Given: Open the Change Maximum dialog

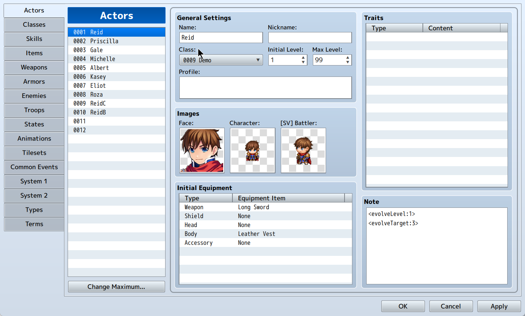Looking at the screenshot, I should point(116,286).
